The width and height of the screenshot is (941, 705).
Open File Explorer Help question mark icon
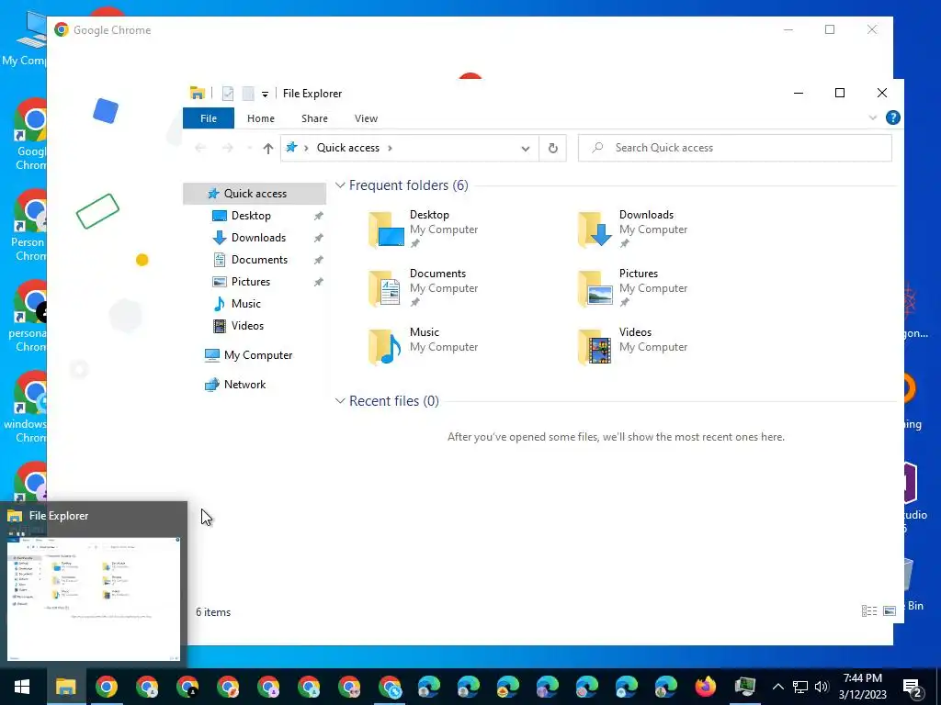[x=893, y=117]
